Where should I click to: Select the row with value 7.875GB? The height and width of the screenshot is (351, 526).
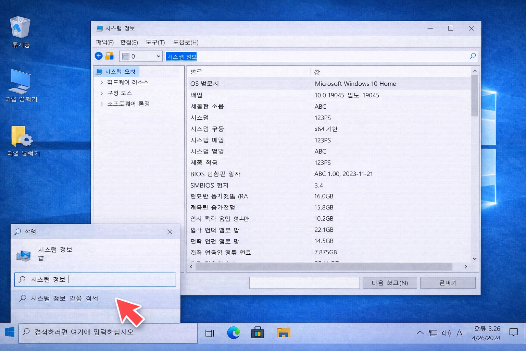point(329,252)
